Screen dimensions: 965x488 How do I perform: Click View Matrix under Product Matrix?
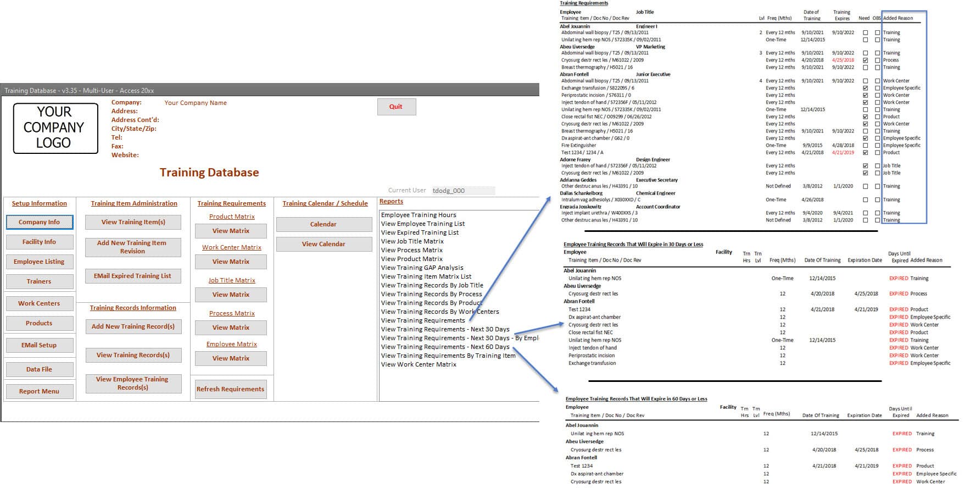coord(231,231)
